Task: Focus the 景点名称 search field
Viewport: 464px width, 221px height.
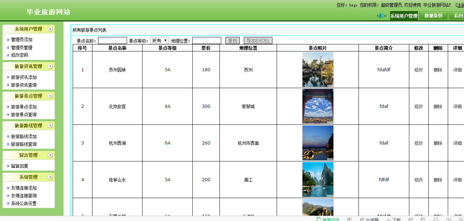Action: tap(113, 41)
